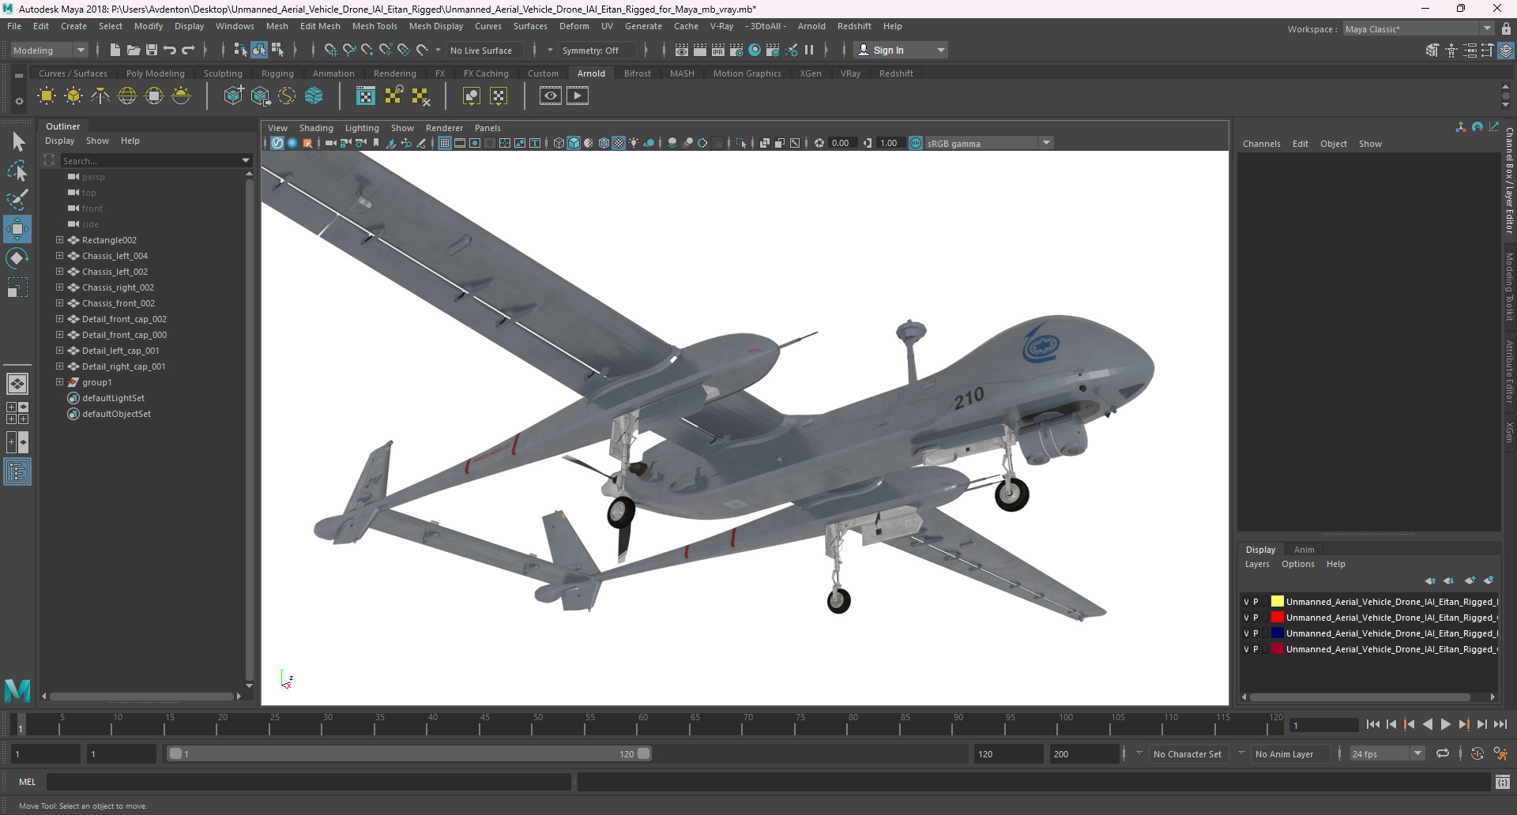Click the dark blue layer color swatch
1517x815 pixels.
click(x=1278, y=633)
